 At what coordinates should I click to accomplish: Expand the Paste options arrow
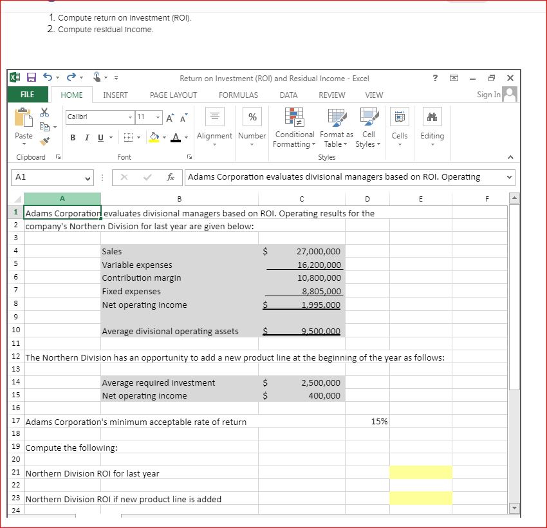24,144
